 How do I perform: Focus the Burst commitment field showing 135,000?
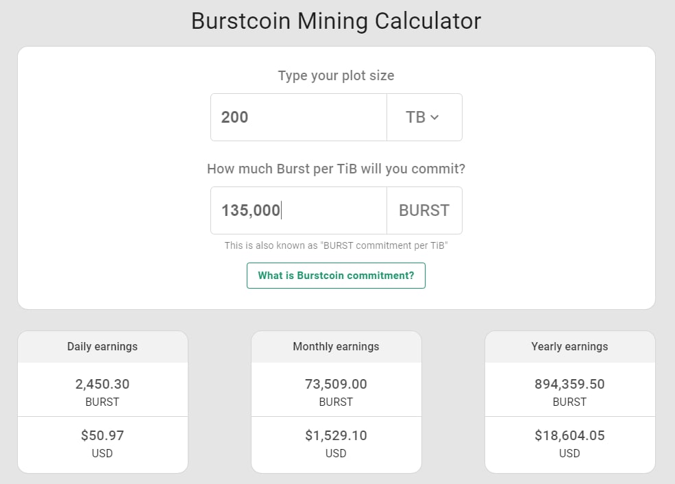[x=299, y=210]
